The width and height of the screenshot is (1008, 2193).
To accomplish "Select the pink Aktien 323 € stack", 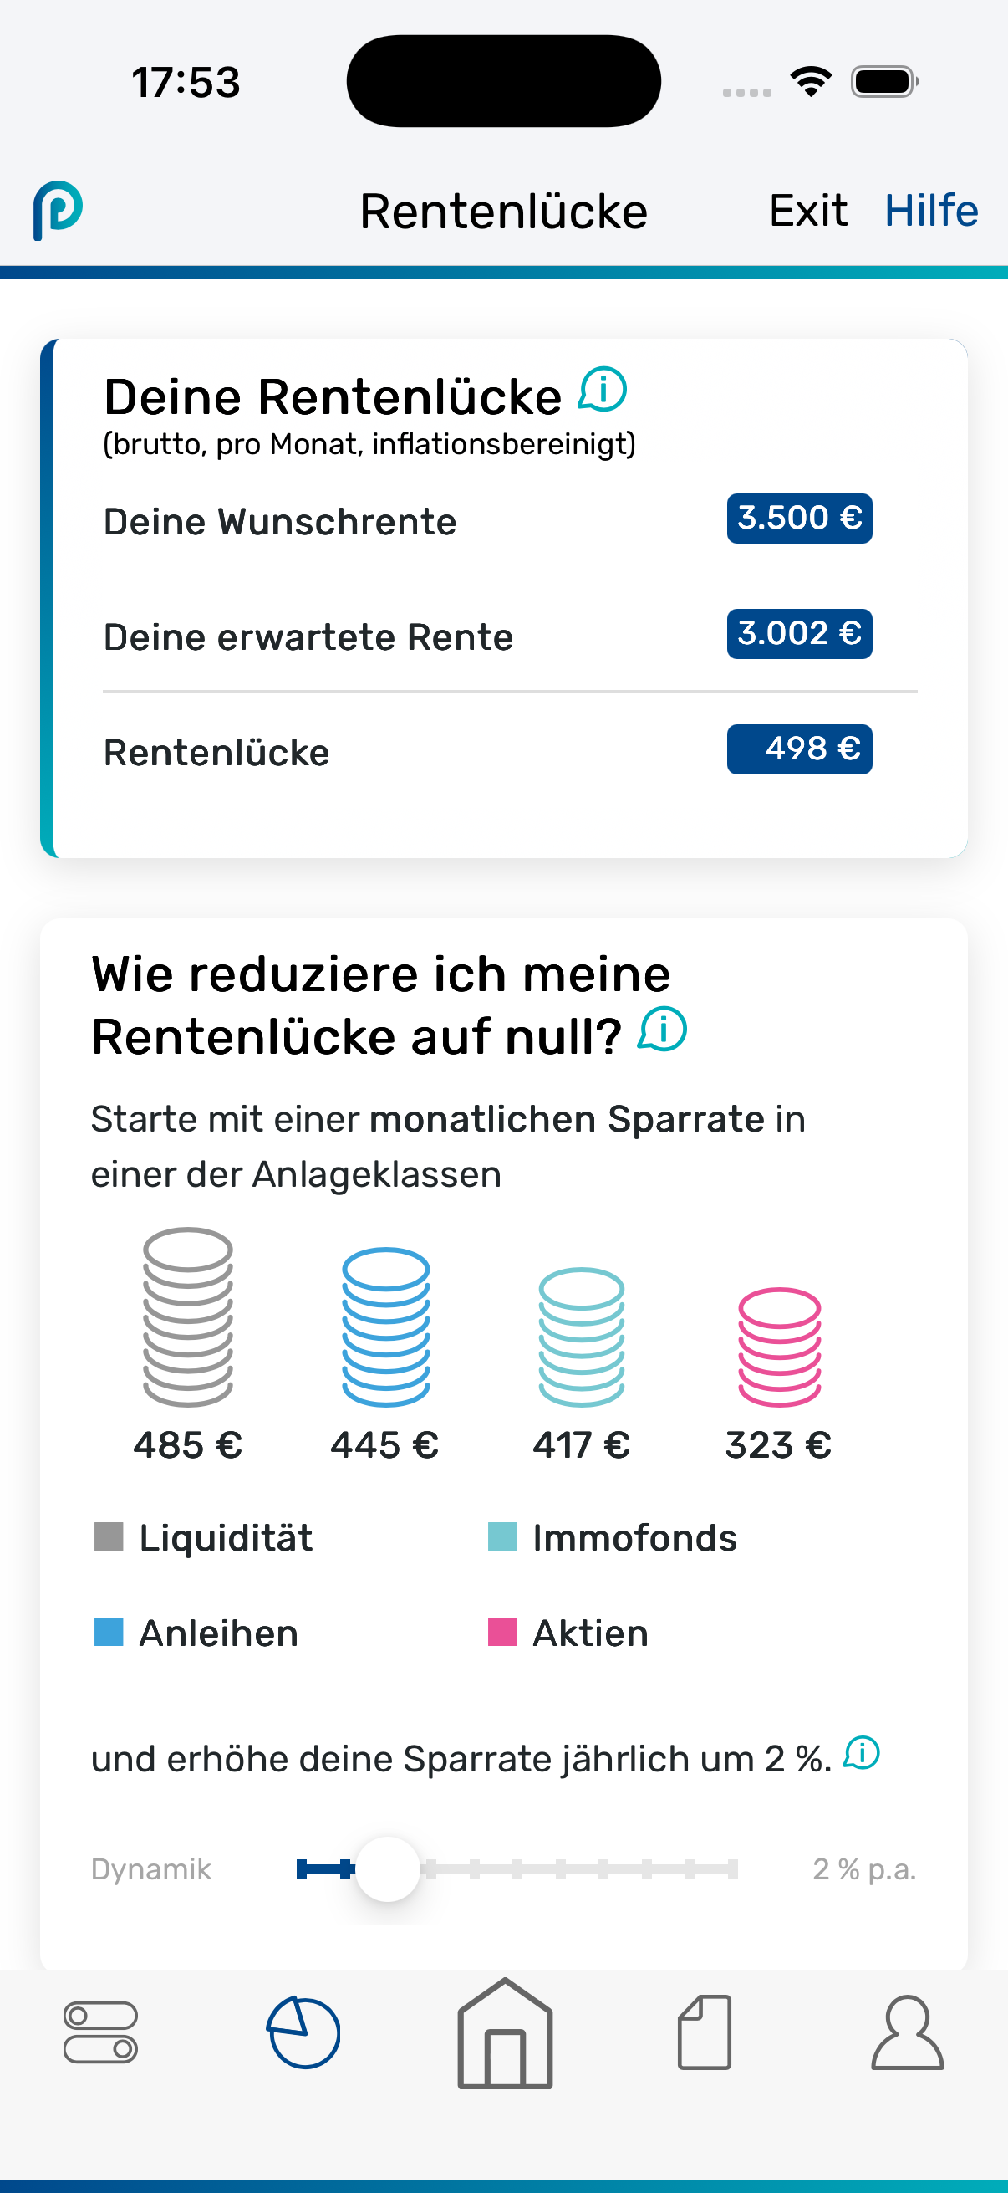I will [779, 1347].
